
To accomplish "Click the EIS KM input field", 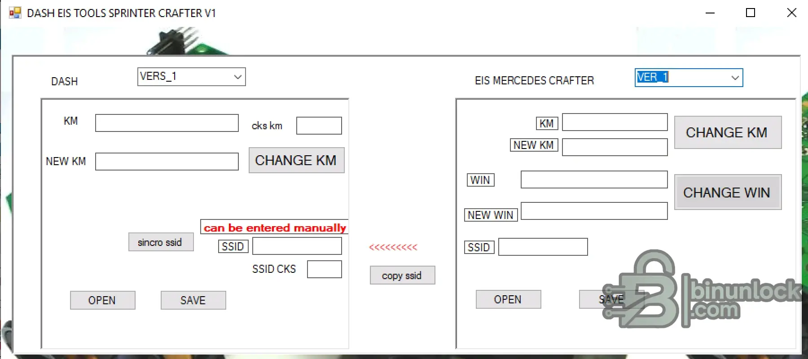I will coord(615,122).
